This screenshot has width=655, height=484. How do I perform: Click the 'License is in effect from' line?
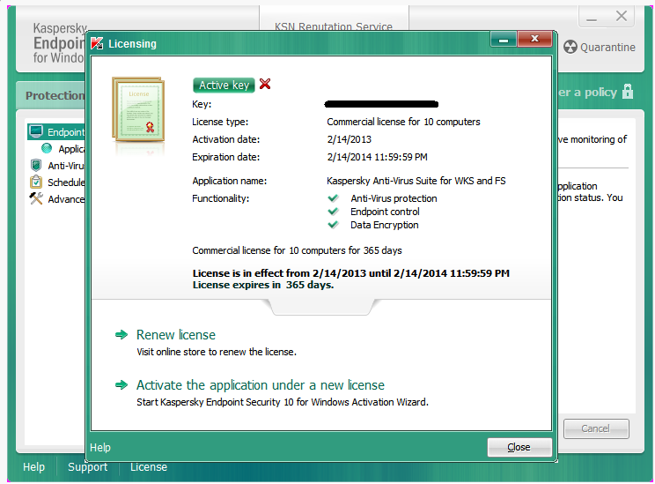tap(351, 273)
